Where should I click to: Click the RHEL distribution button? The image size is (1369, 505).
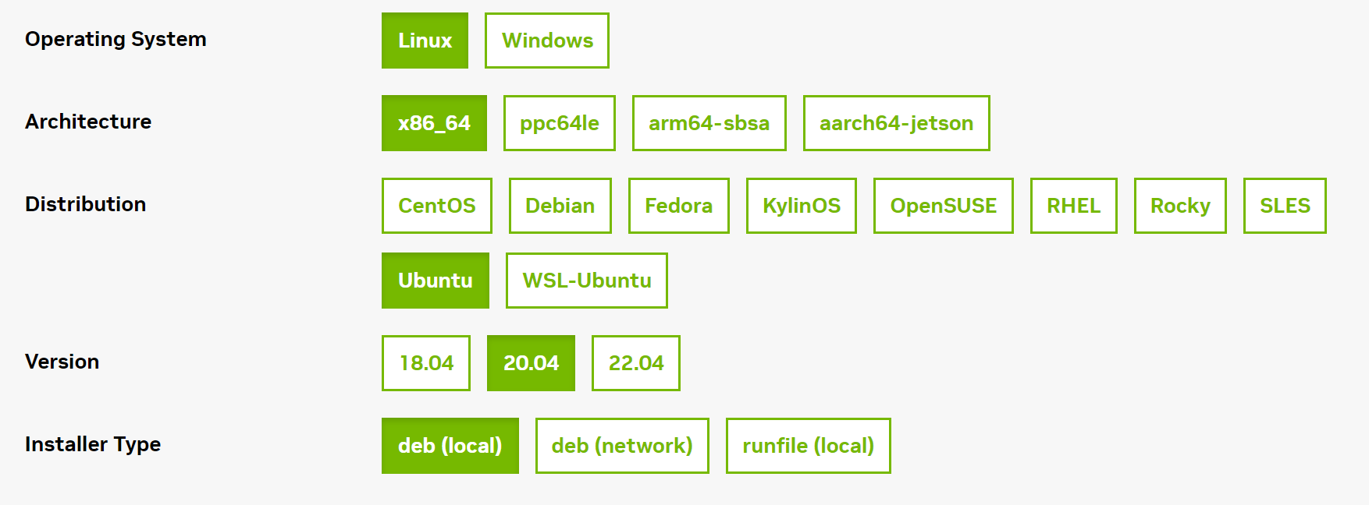tap(1074, 206)
